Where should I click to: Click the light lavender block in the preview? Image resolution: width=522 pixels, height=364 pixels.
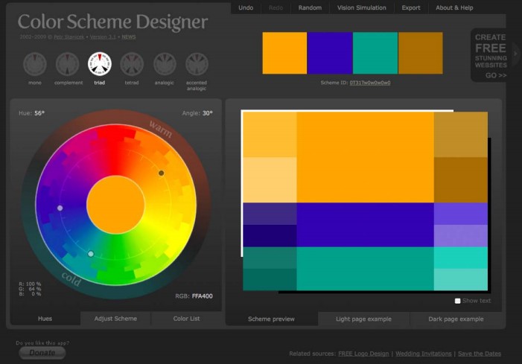(461, 235)
